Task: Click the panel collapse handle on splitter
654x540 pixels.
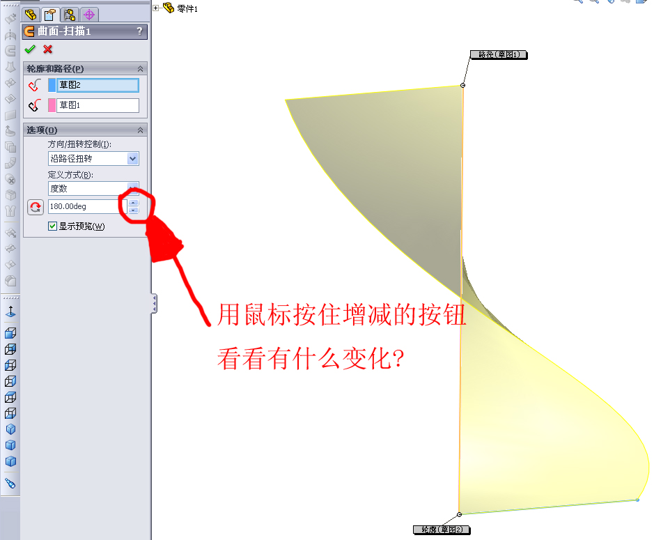Action: pyautogui.click(x=155, y=303)
